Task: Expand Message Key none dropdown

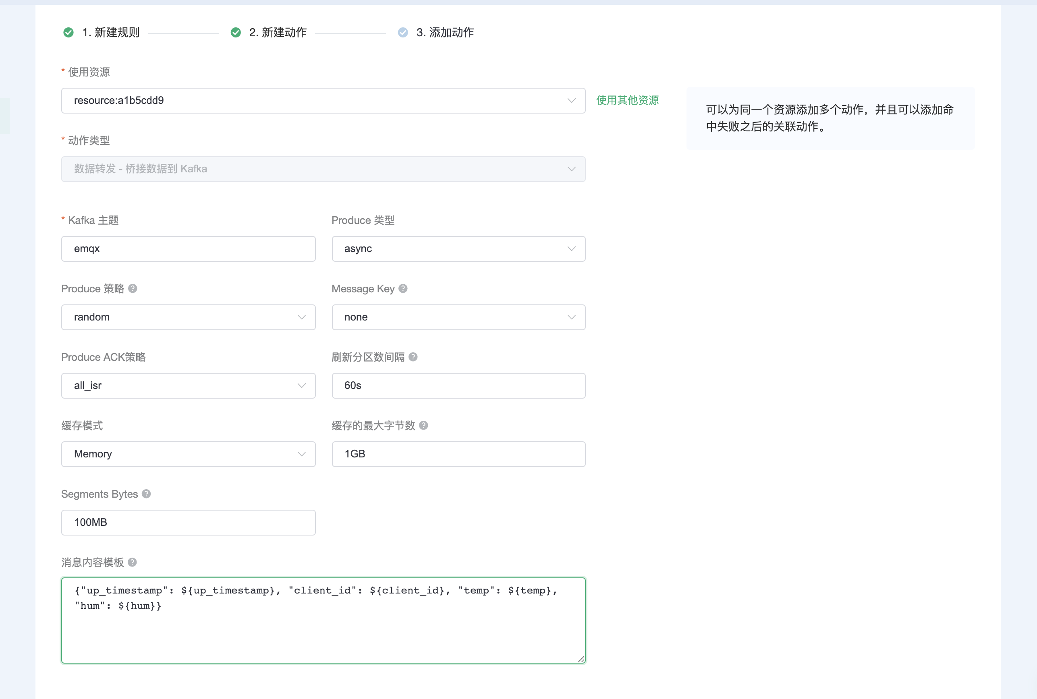Action: 458,317
